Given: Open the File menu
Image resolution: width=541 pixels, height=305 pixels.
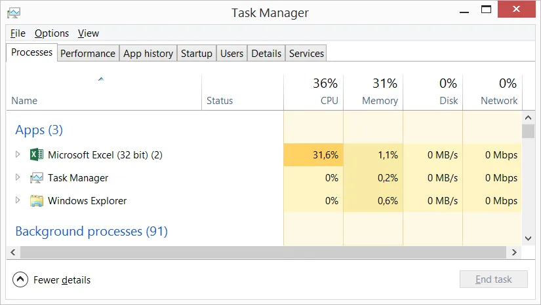Looking at the screenshot, I should pyautogui.click(x=18, y=33).
